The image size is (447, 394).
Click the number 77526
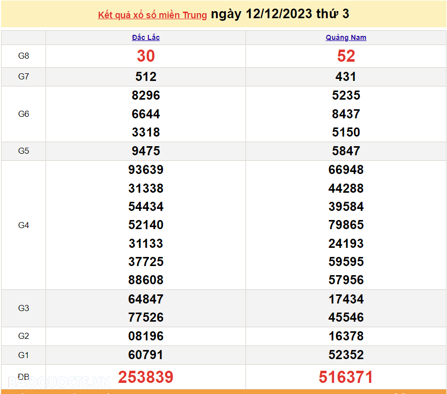[146, 318]
